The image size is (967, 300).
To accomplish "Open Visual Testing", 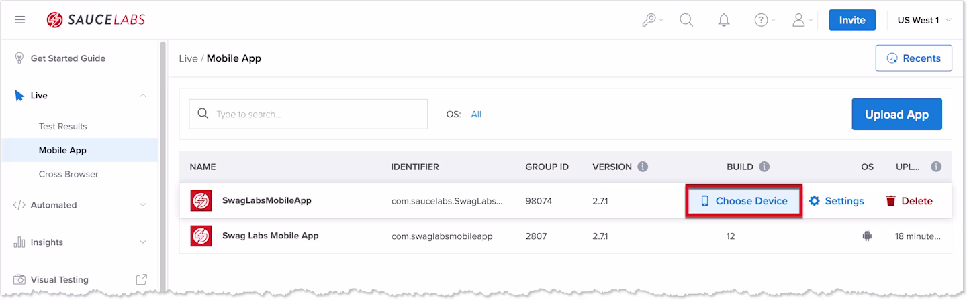I will click(x=60, y=279).
